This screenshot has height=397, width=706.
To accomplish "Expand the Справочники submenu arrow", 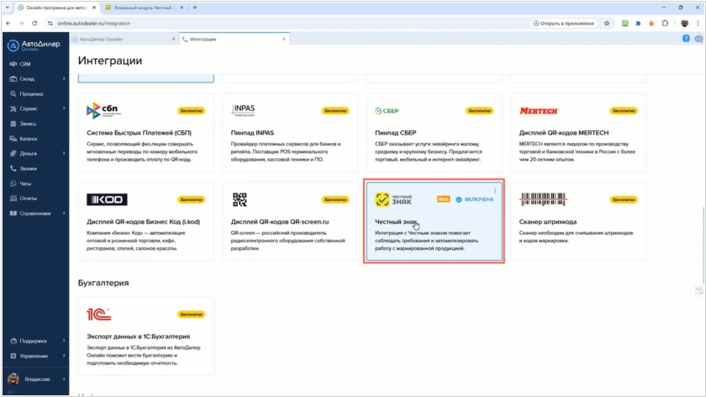I will click(x=64, y=214).
